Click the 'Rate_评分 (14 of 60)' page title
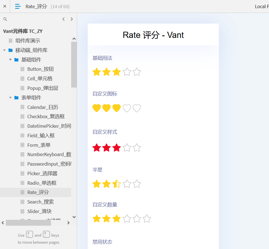This screenshot has width=269, height=249. (48, 6)
